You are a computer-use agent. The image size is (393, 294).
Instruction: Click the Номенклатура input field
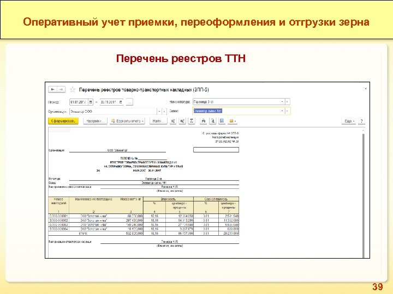tap(236, 102)
